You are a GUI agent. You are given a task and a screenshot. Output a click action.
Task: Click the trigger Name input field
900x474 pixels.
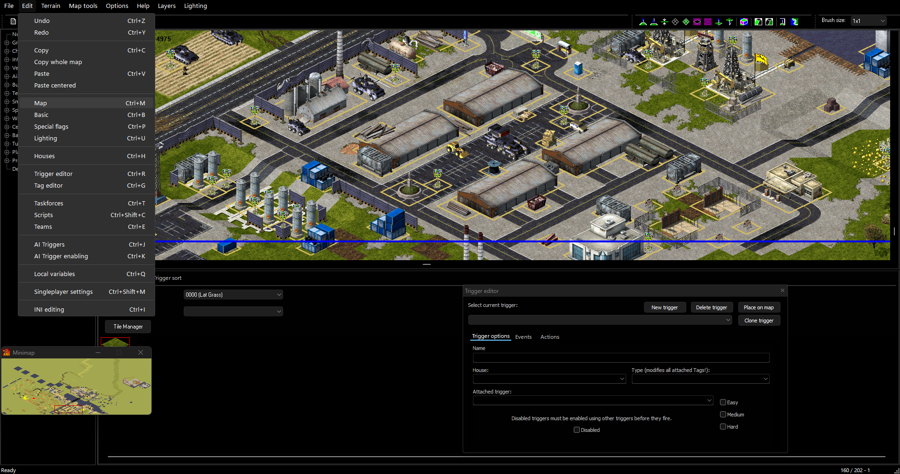[x=621, y=357]
